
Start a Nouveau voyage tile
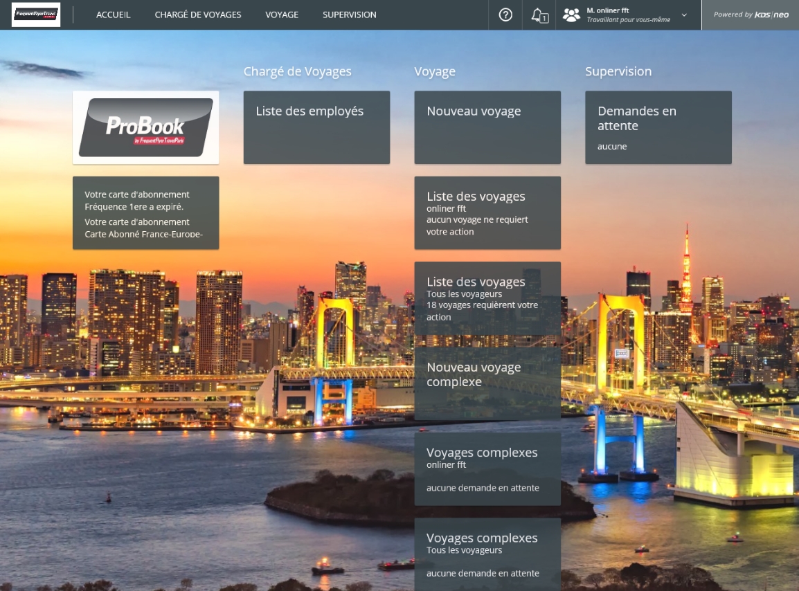[x=487, y=127]
